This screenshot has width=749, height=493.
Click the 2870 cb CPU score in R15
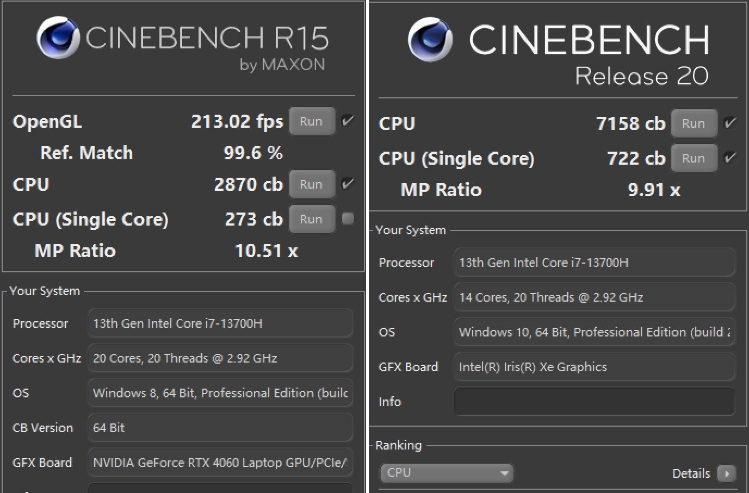(249, 185)
